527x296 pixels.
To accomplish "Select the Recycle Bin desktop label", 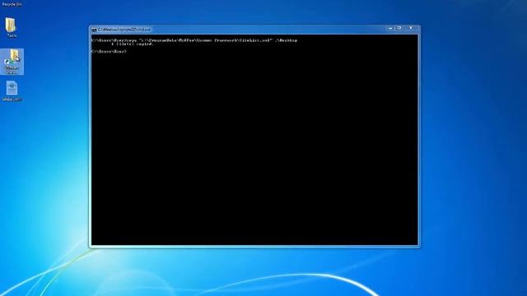I will 12,4.
